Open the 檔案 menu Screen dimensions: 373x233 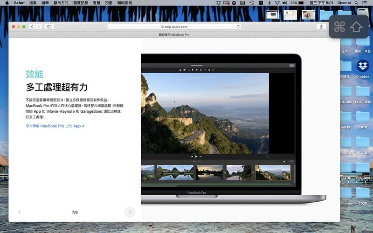tap(33, 3)
